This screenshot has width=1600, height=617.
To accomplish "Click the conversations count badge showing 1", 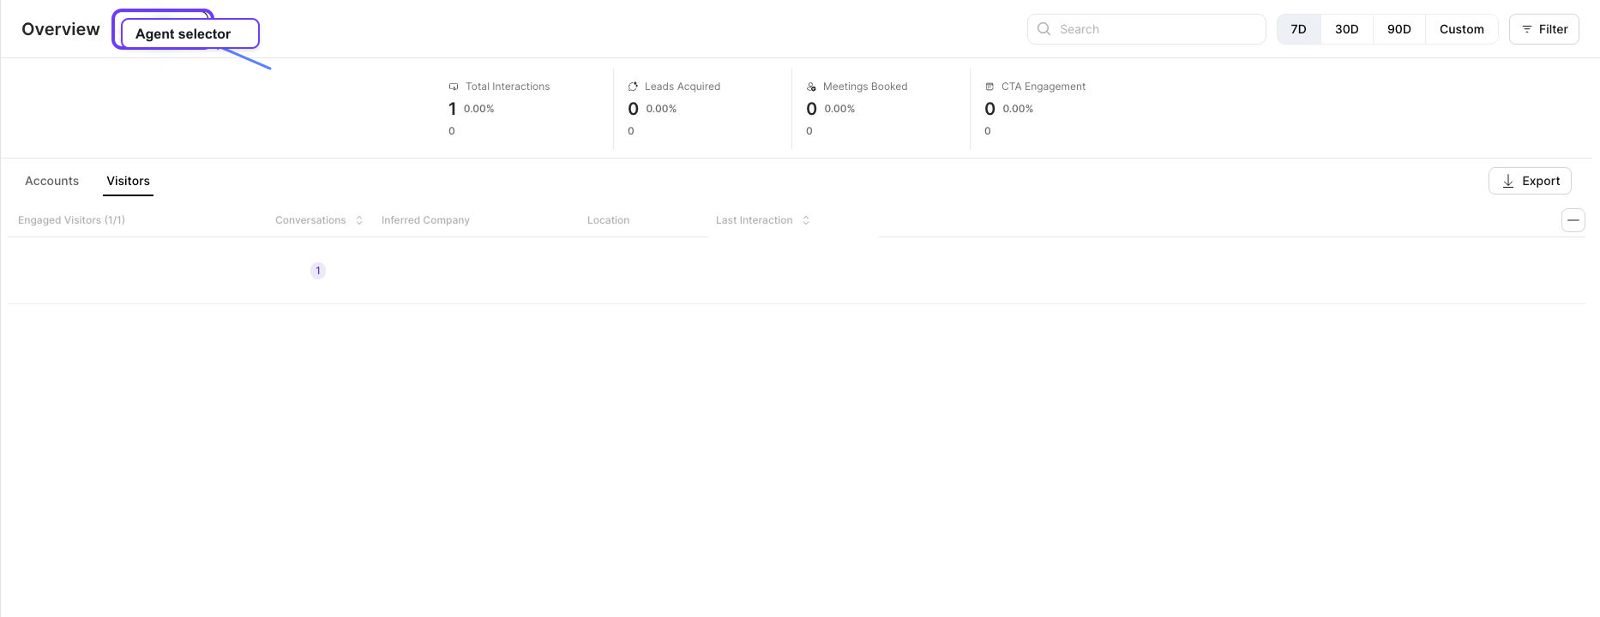I will [x=318, y=271].
